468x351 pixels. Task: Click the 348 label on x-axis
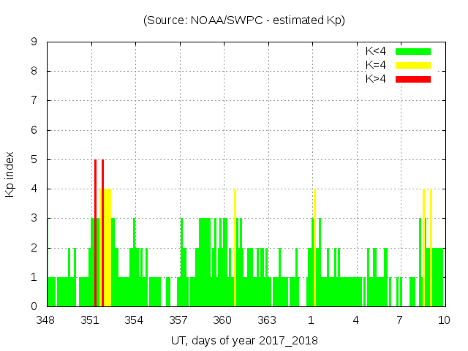click(46, 320)
